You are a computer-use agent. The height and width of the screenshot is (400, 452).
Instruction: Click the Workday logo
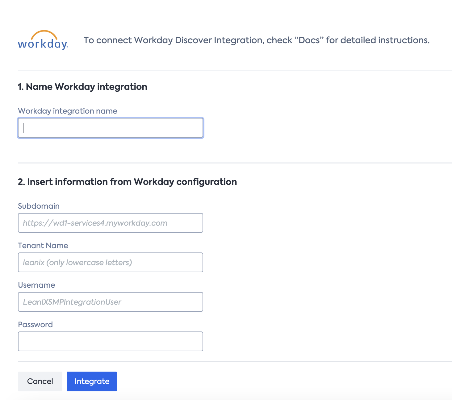43,40
